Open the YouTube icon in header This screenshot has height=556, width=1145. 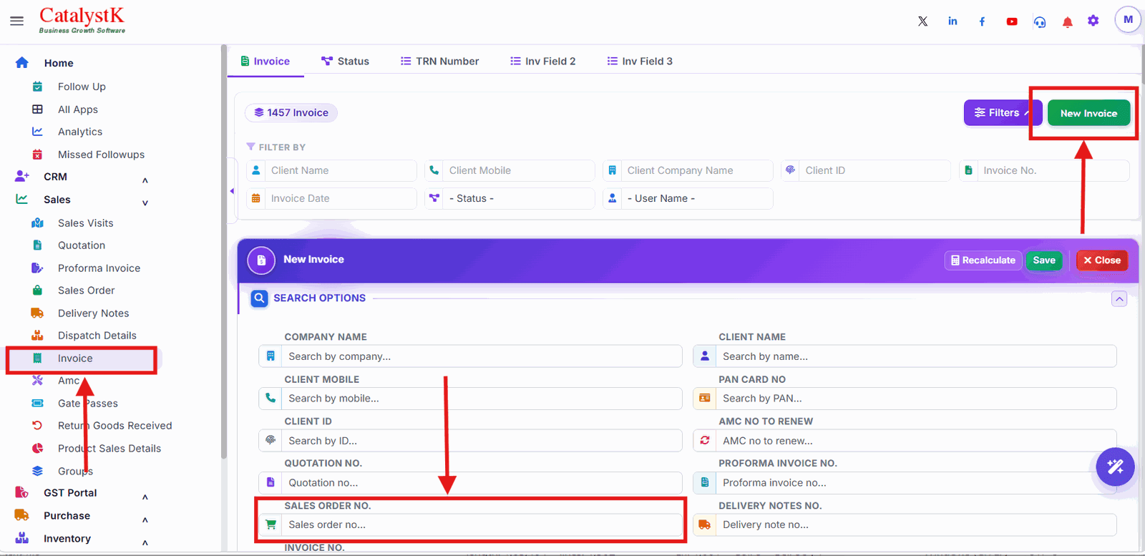[x=1012, y=21]
